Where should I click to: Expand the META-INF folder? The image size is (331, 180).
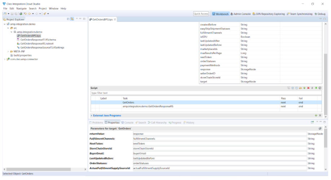[x=8, y=51]
